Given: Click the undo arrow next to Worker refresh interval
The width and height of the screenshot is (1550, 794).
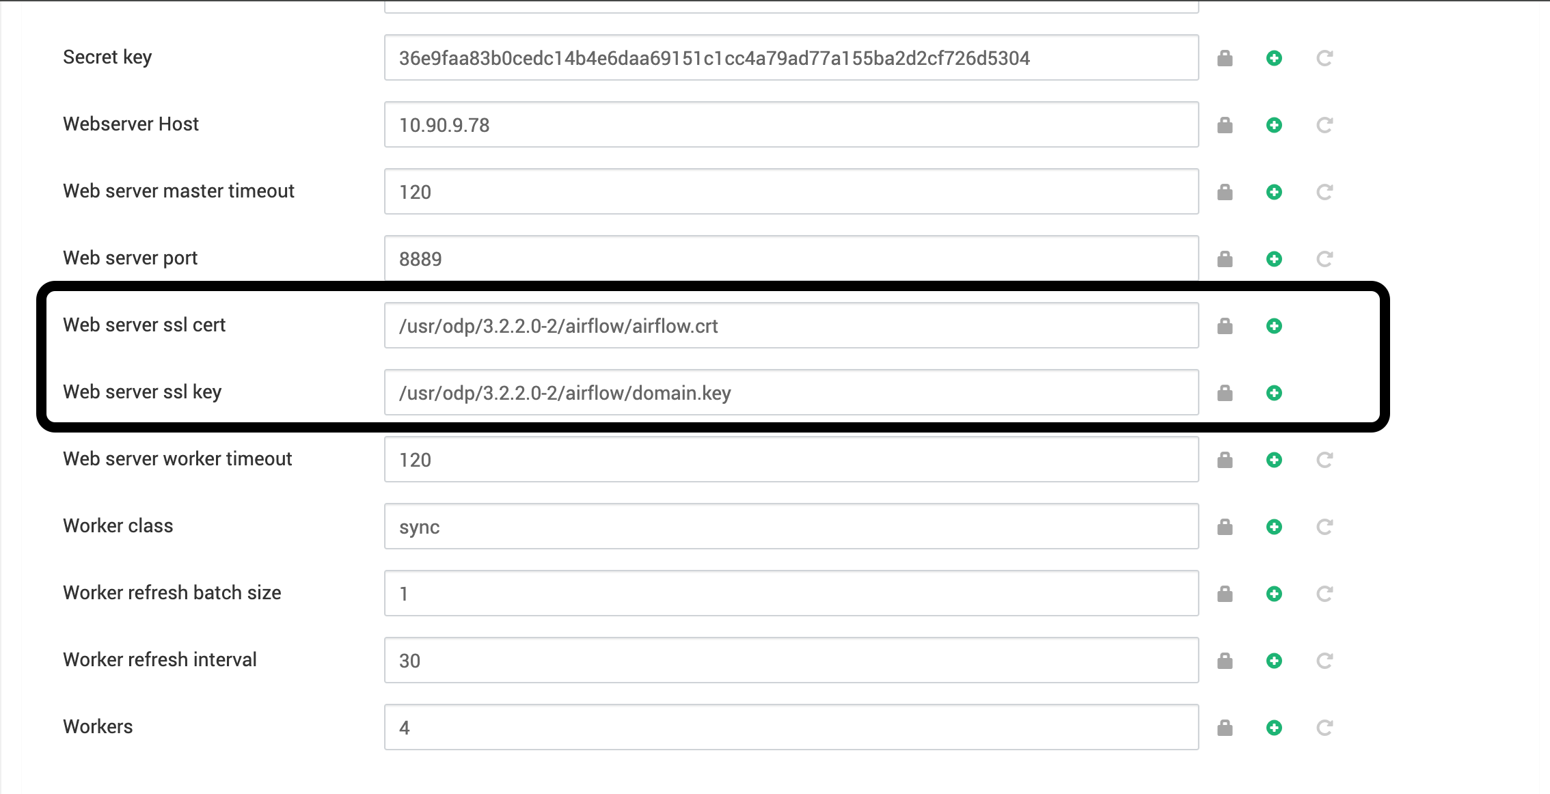Looking at the screenshot, I should [1324, 661].
